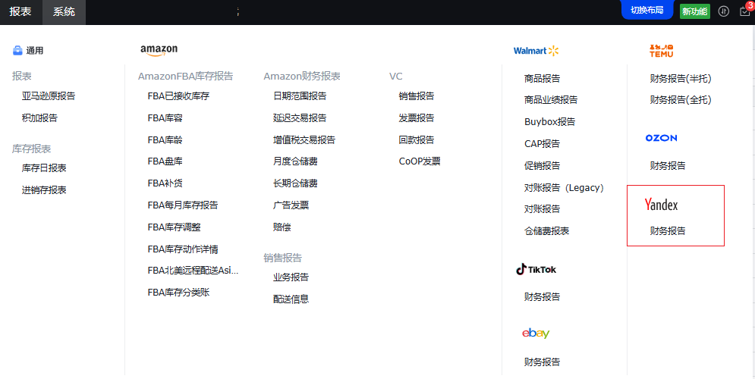Open TEMU 财务报告(全托)
Viewport: 755px width, 379px height.
(681, 100)
